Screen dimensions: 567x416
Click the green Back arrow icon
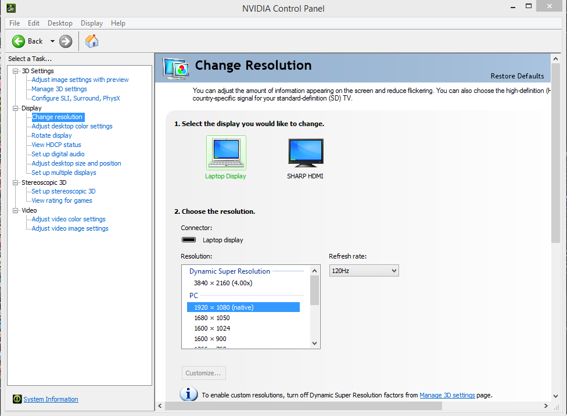(x=19, y=41)
